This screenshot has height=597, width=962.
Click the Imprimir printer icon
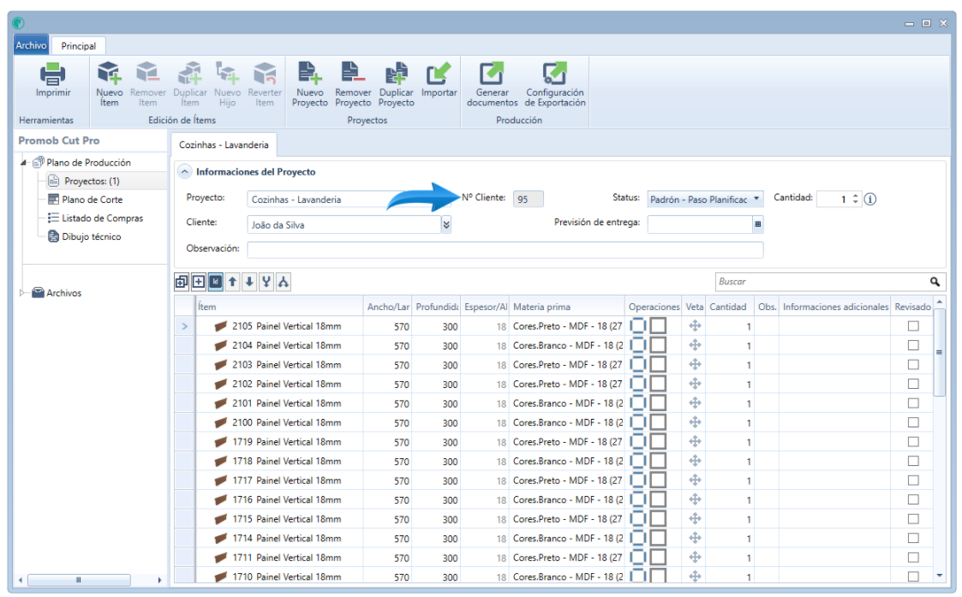pyautogui.click(x=53, y=74)
